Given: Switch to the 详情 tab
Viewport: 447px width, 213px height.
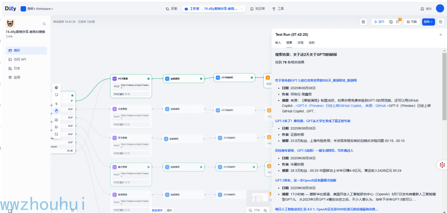Looking at the screenshot, I should [300, 43].
